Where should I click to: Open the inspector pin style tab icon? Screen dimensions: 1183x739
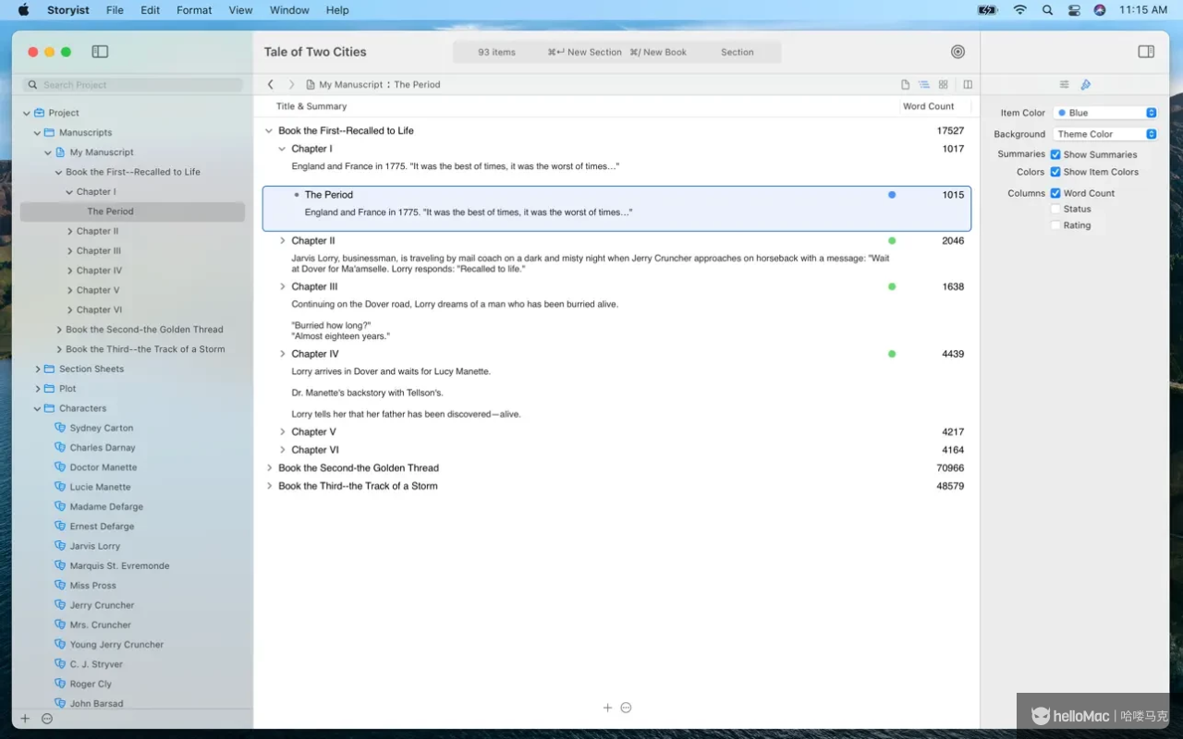click(1086, 84)
